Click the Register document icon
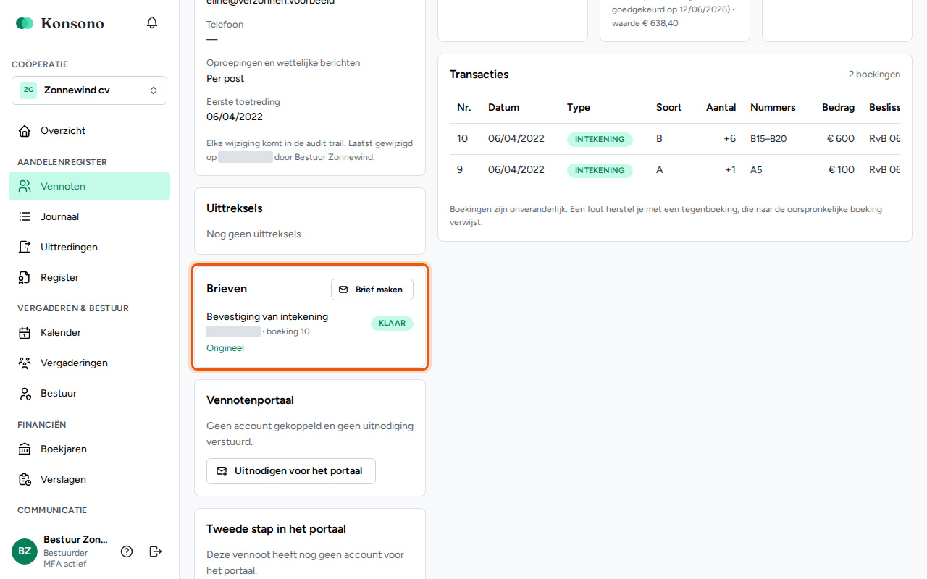Viewport: 927px width, 579px height. 25,277
